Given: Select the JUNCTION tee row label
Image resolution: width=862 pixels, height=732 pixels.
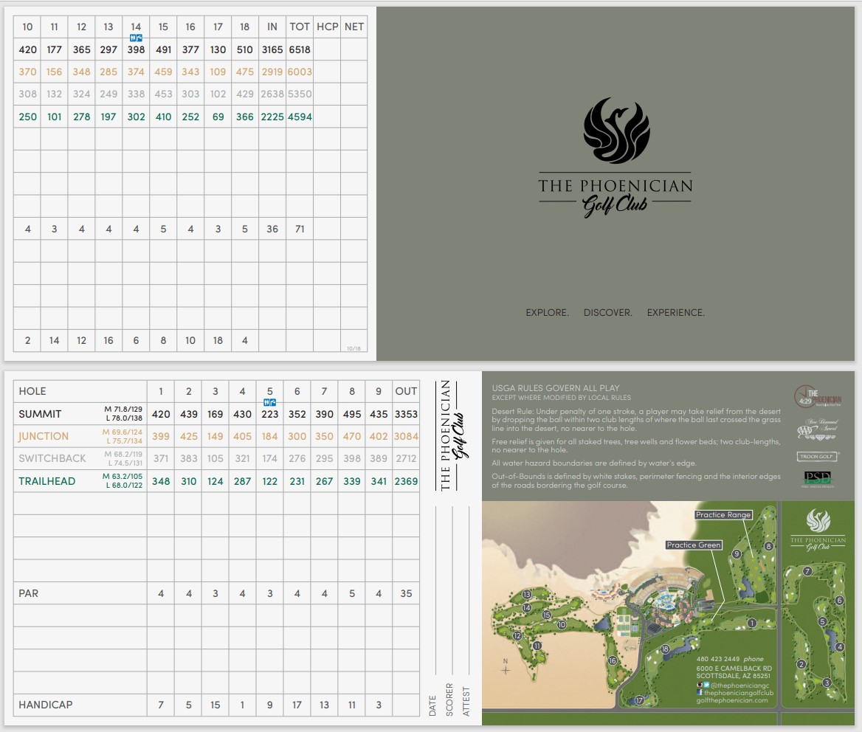Looking at the screenshot, I should 44,436.
